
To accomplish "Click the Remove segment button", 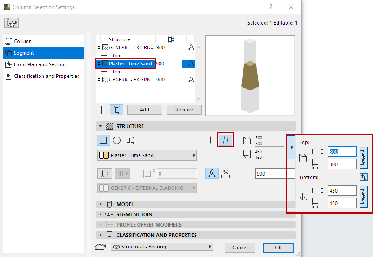I will point(184,110).
